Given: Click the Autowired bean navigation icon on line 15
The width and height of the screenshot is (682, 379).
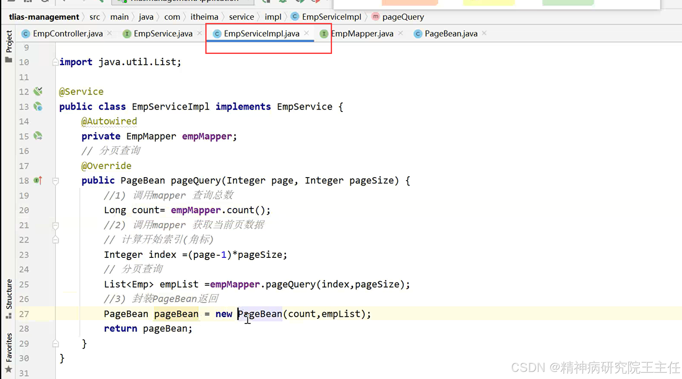Looking at the screenshot, I should 37,136.
